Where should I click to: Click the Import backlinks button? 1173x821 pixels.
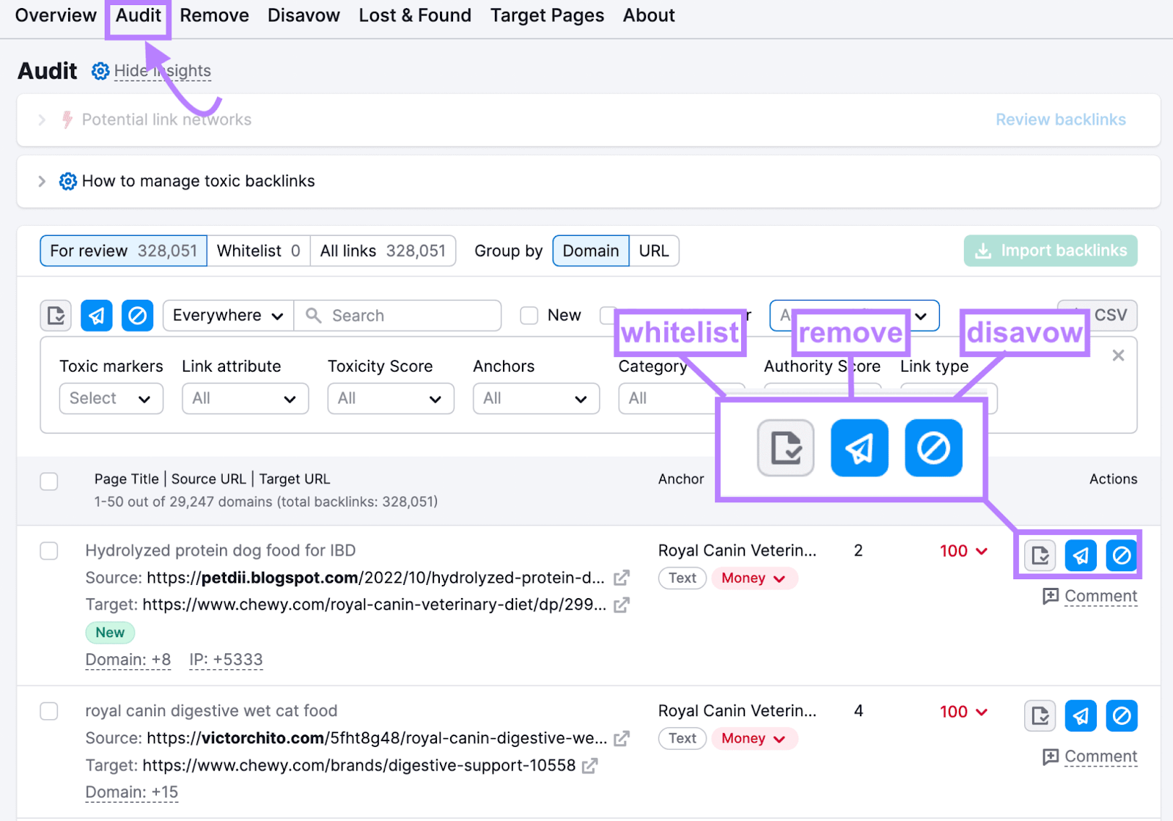coord(1050,250)
